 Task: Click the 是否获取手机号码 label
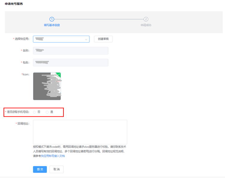[18, 112]
